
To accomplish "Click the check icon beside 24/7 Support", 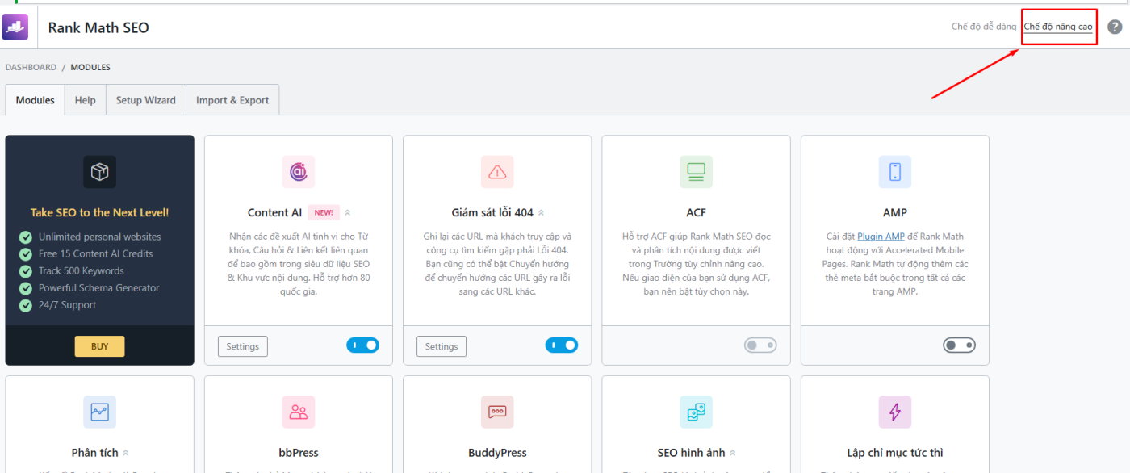I will tap(26, 305).
